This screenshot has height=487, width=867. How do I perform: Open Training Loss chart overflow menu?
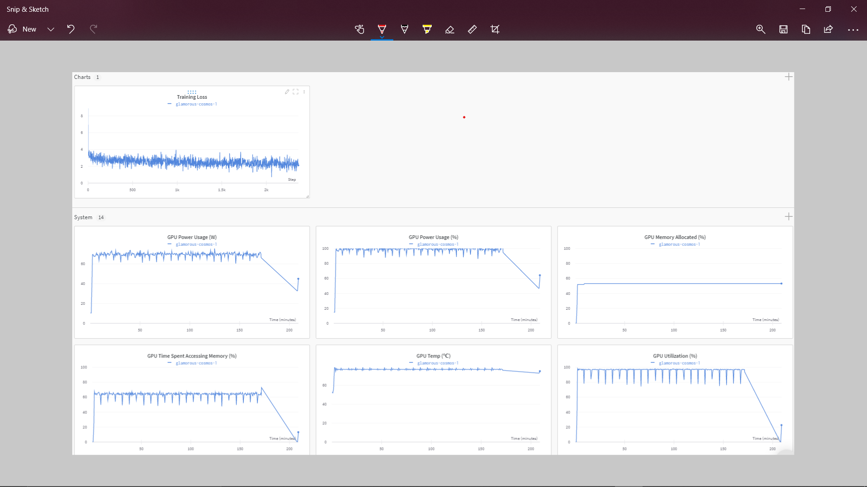[304, 92]
